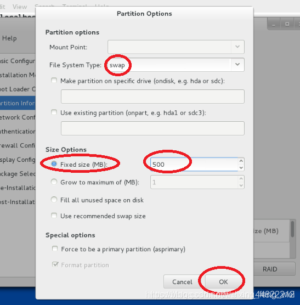
Task: Click the RAID button in background window
Action: tap(275, 269)
